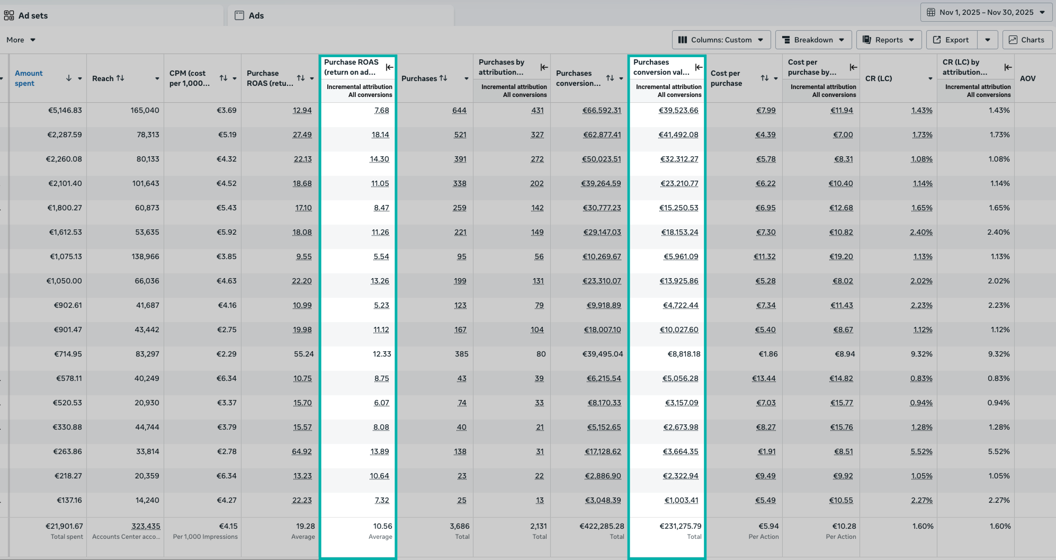Click sort arrows on the Purchases column
The image size is (1056, 560).
tap(443, 78)
